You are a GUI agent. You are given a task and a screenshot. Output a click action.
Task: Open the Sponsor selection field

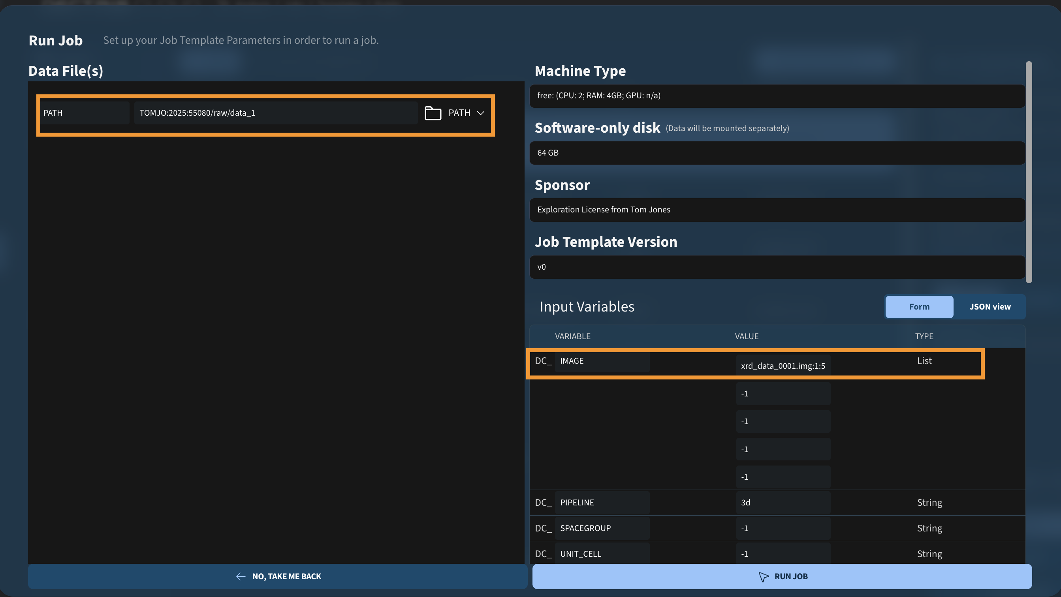point(777,210)
